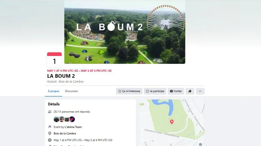Toggle Je participe attendance button
Screen dimensions: 261x146
(x=155, y=91)
